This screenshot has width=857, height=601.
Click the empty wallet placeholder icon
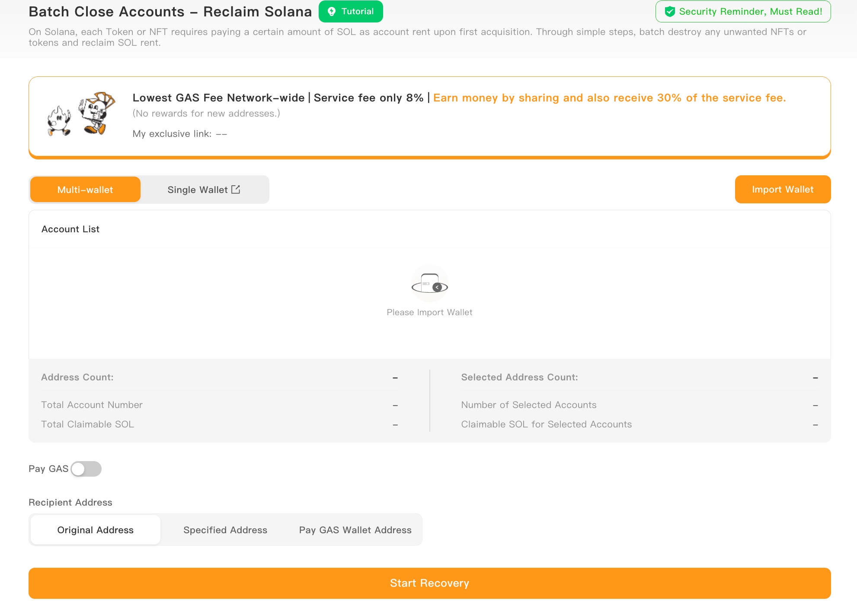[429, 283]
